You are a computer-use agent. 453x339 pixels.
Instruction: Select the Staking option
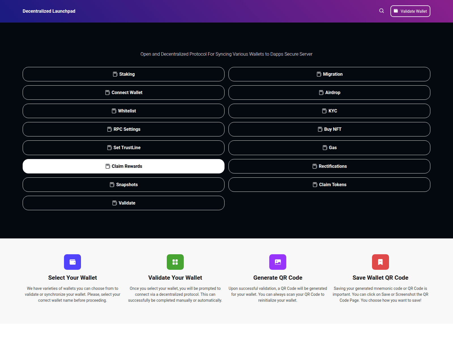tap(123, 74)
